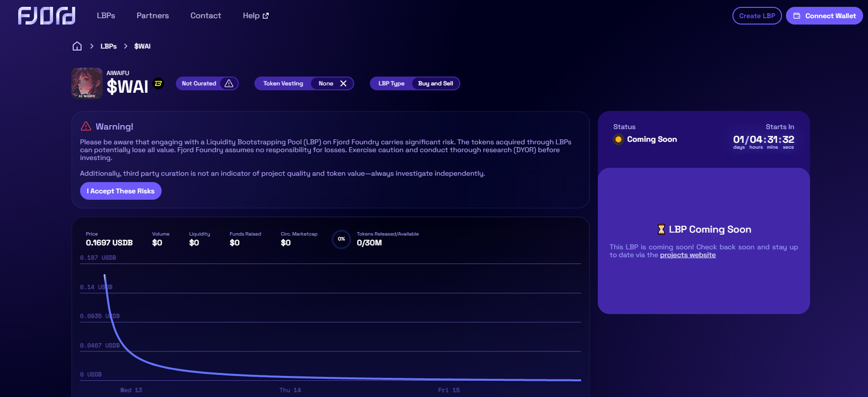The width and height of the screenshot is (868, 397).
Task: Click the 0.187 USDB axis label
Action: (98, 258)
